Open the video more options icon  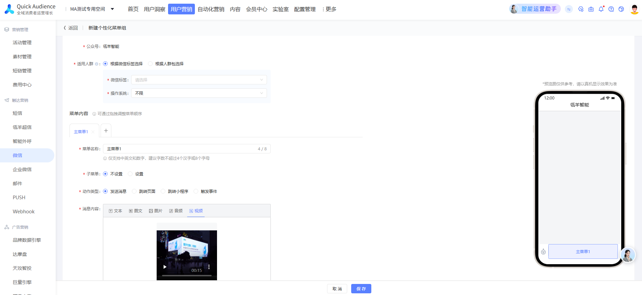click(209, 267)
